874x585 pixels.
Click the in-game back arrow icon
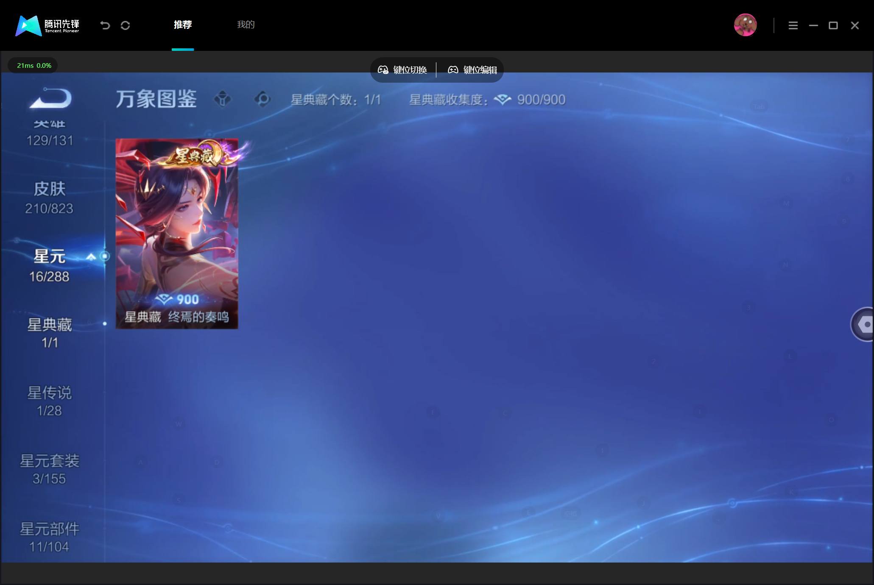[x=50, y=98]
